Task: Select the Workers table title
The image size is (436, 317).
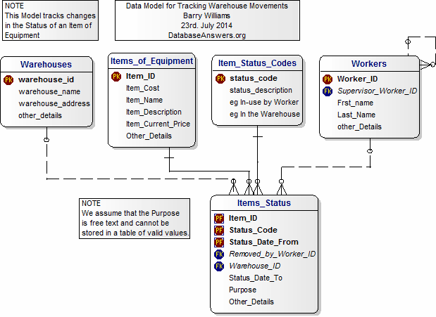Action: (x=368, y=63)
